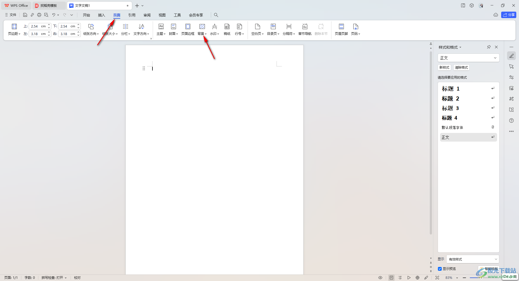Open the 水印 watermark tool

tap(214, 29)
